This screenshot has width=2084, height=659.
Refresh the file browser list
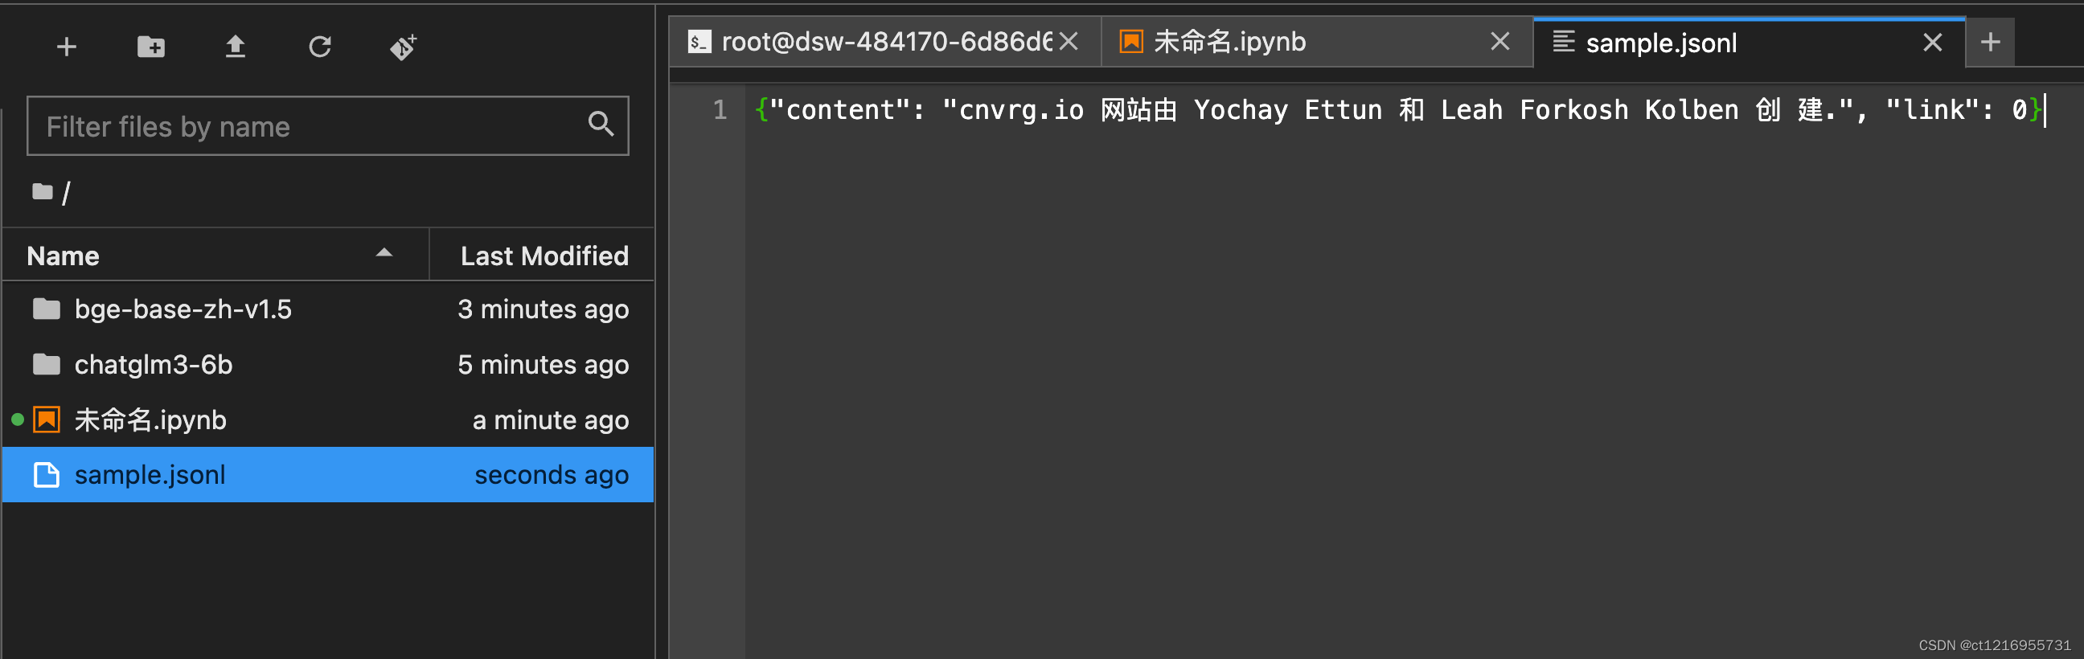click(320, 46)
